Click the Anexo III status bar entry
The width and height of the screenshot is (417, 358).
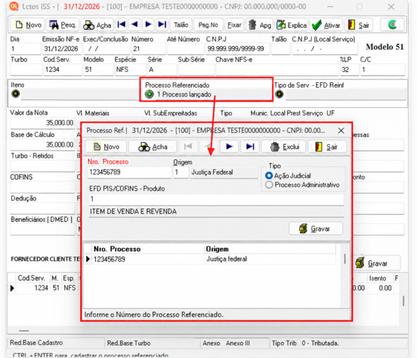[238, 343]
